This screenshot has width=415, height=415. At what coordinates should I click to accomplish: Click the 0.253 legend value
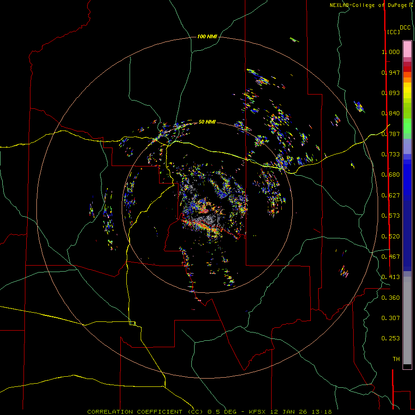pos(391,338)
